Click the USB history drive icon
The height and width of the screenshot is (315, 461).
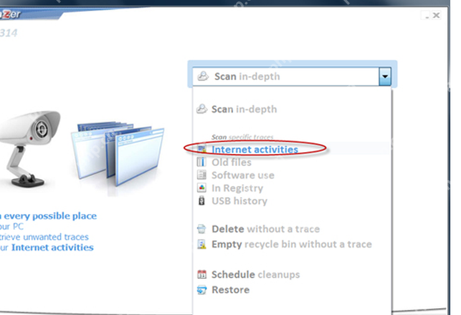[x=201, y=201]
